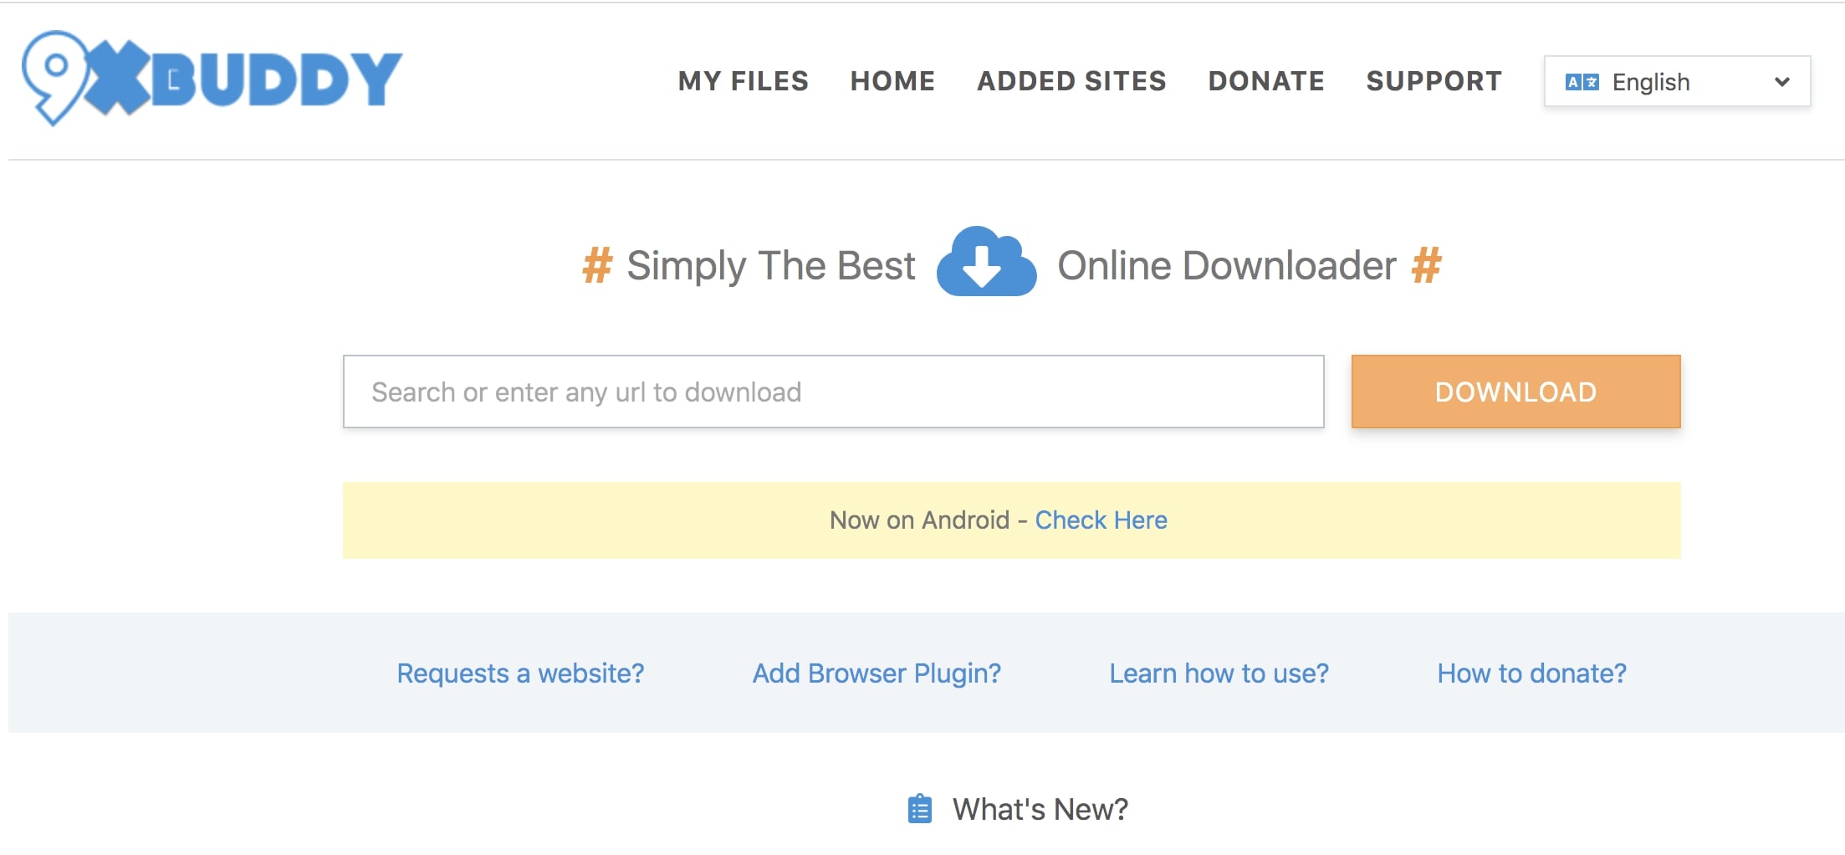Click the Check Here link for Android

1101,520
